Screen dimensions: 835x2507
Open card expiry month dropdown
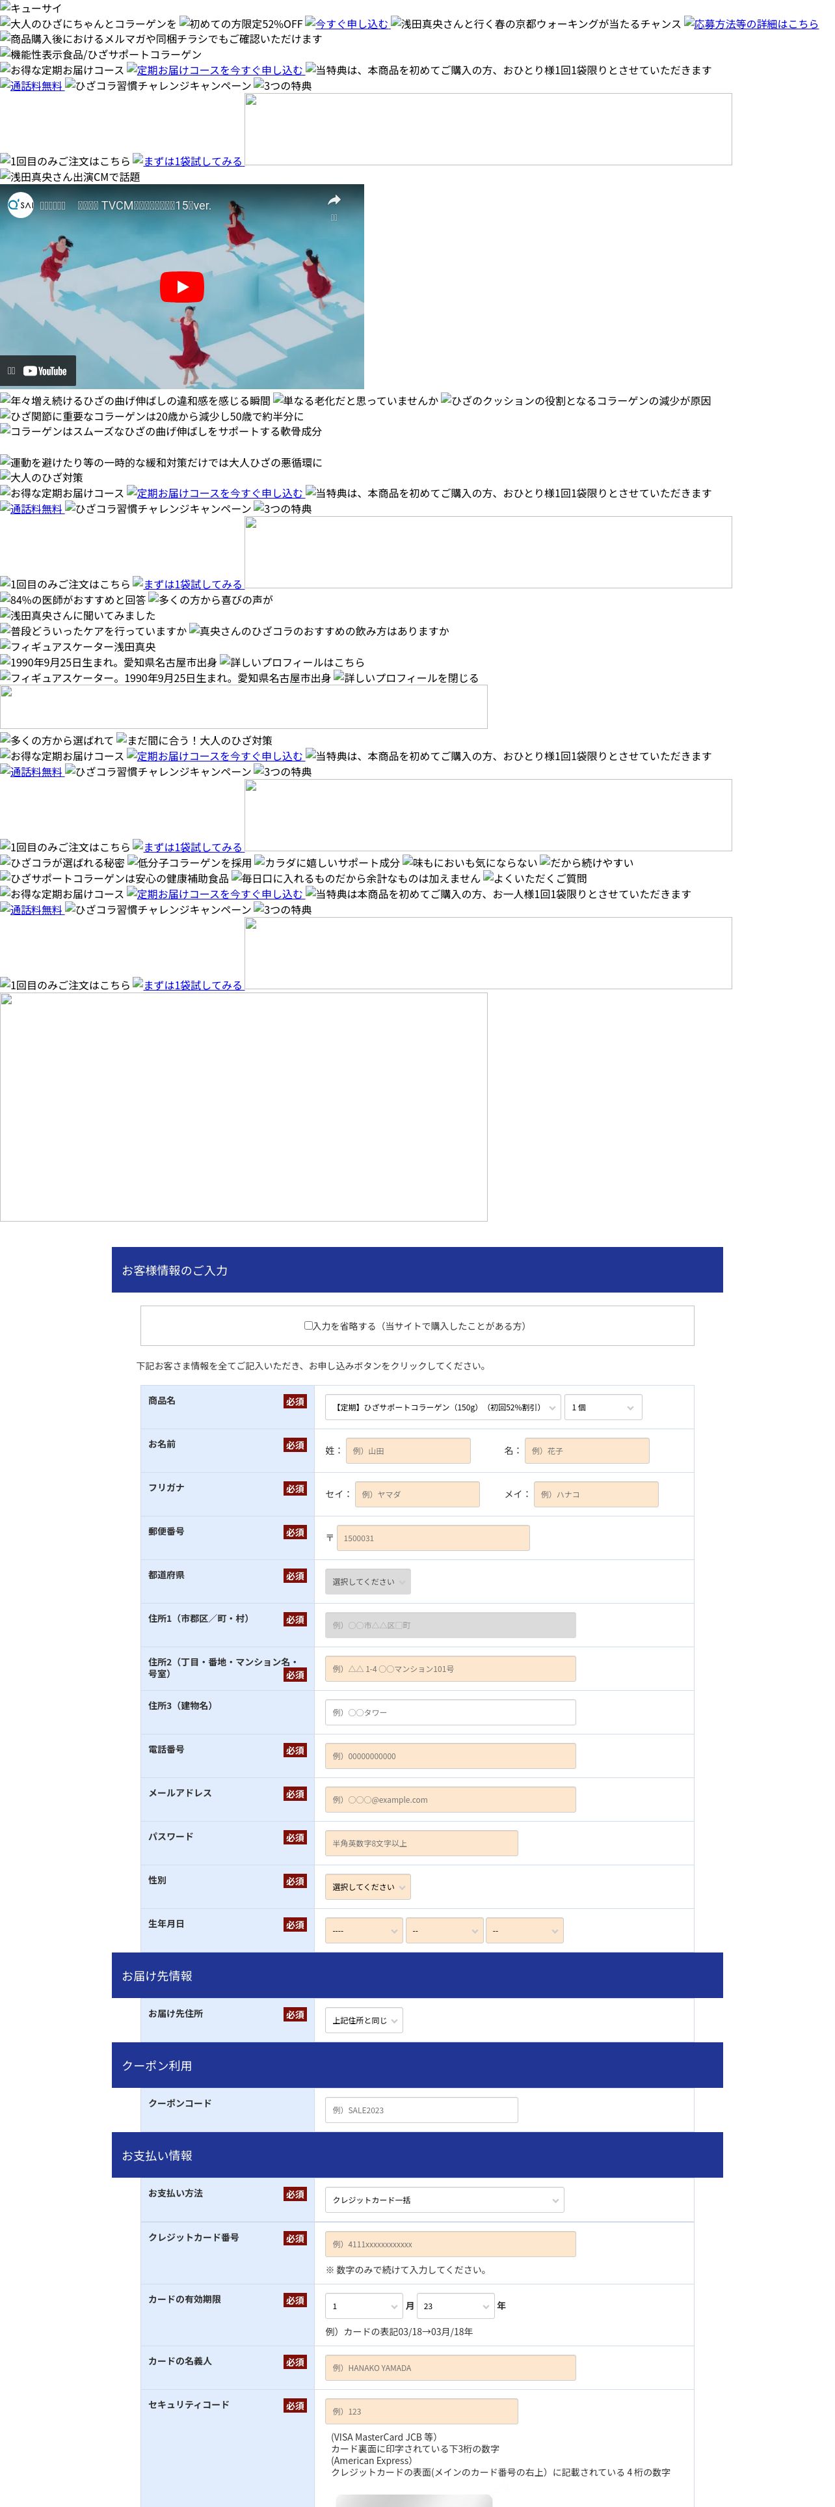[364, 2305]
